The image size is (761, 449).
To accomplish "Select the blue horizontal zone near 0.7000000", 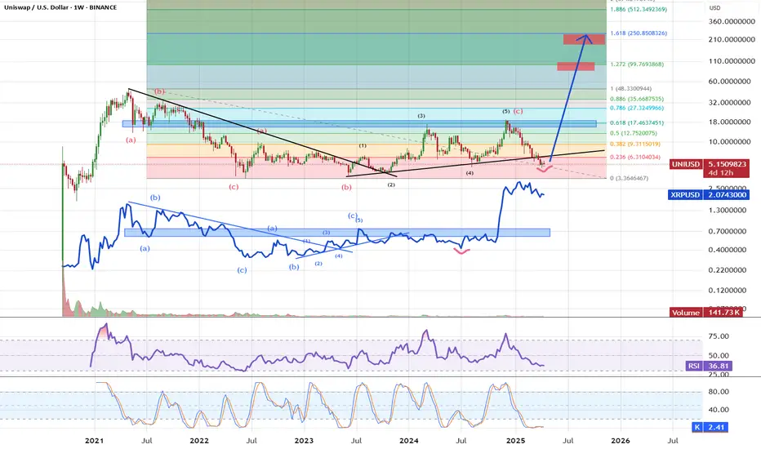I will click(337, 233).
